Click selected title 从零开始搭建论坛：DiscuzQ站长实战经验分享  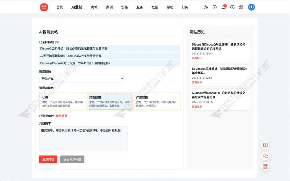(110, 56)
